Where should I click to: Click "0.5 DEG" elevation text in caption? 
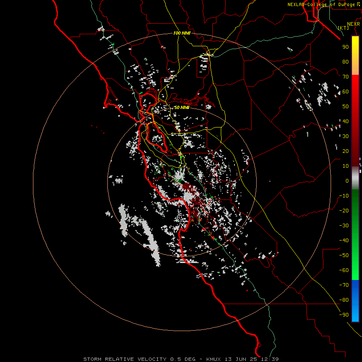pyautogui.click(x=183, y=359)
